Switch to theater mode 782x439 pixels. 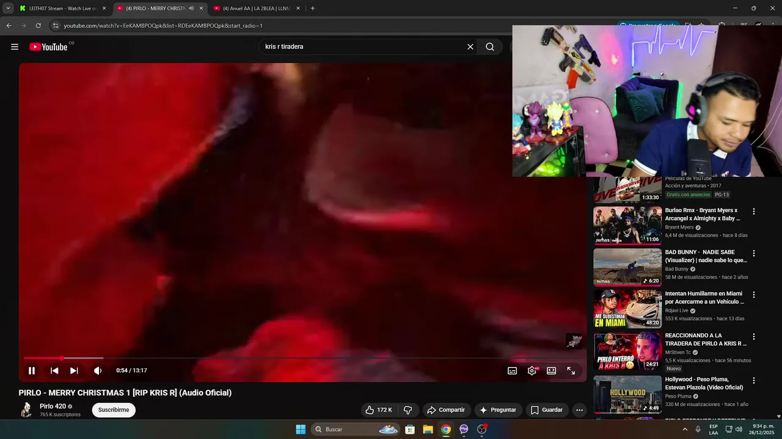click(552, 371)
